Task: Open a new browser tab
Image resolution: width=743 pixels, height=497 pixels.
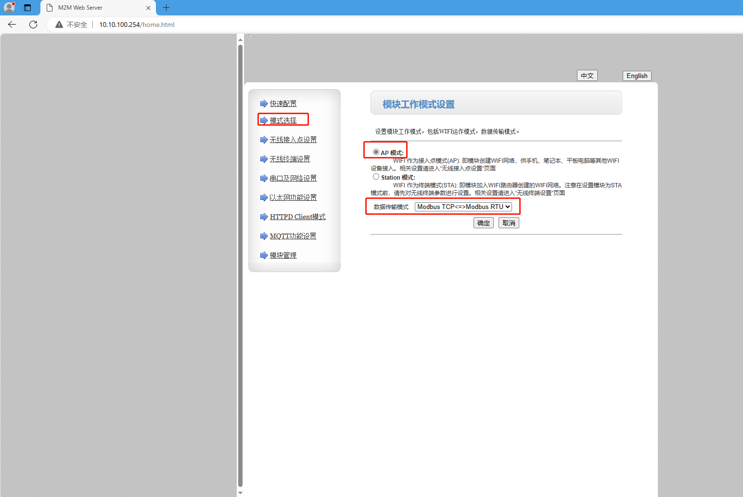Action: coord(167,8)
